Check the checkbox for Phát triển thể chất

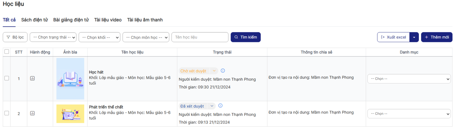(x=7, y=113)
